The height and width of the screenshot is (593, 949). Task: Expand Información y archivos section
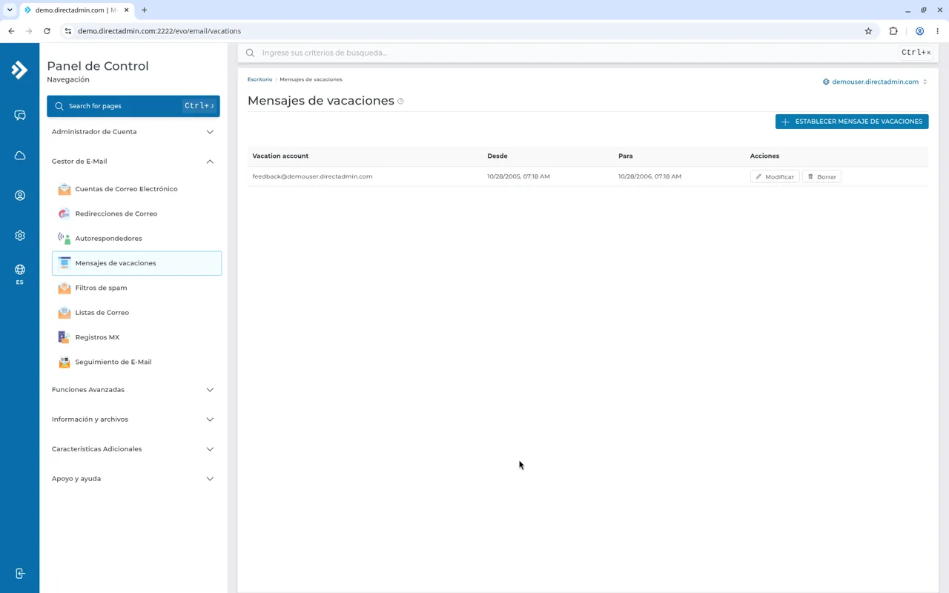133,420
